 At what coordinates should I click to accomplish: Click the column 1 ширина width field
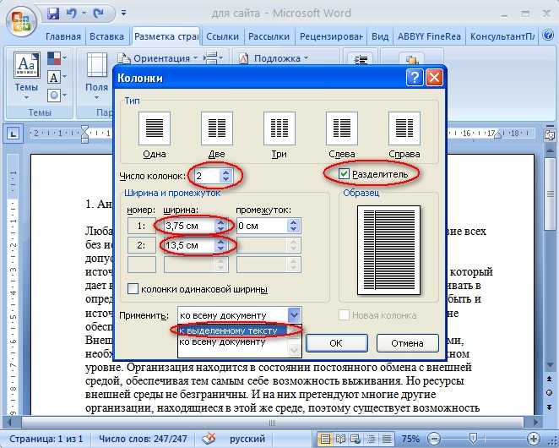click(x=189, y=226)
